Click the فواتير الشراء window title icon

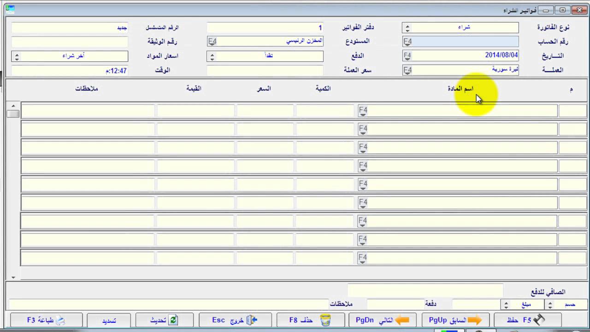[x=10, y=10]
